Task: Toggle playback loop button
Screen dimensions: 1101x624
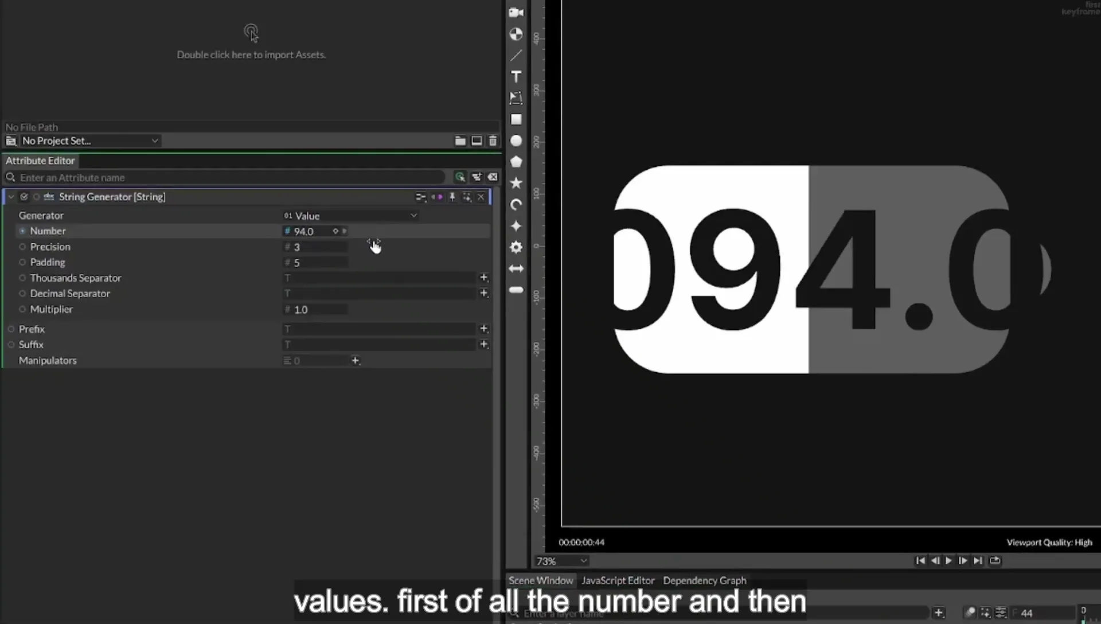Action: (x=995, y=560)
